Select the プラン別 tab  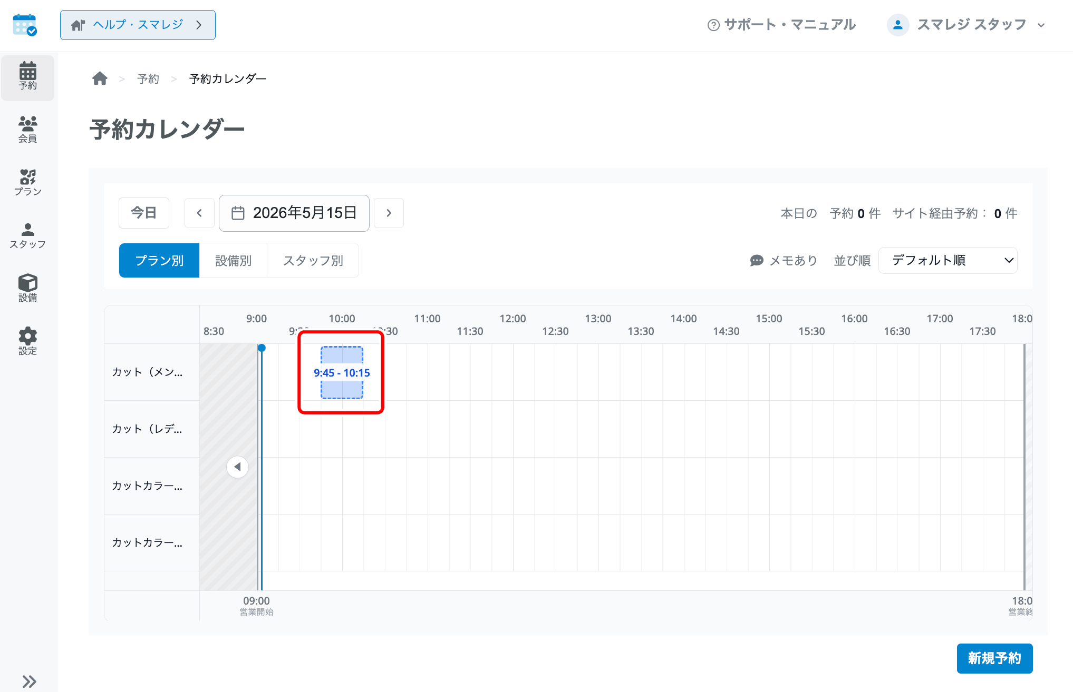point(159,260)
